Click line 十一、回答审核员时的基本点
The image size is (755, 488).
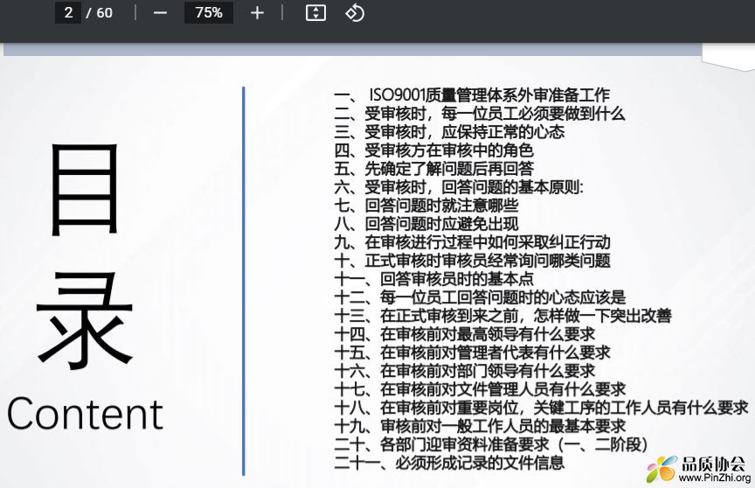click(x=433, y=279)
